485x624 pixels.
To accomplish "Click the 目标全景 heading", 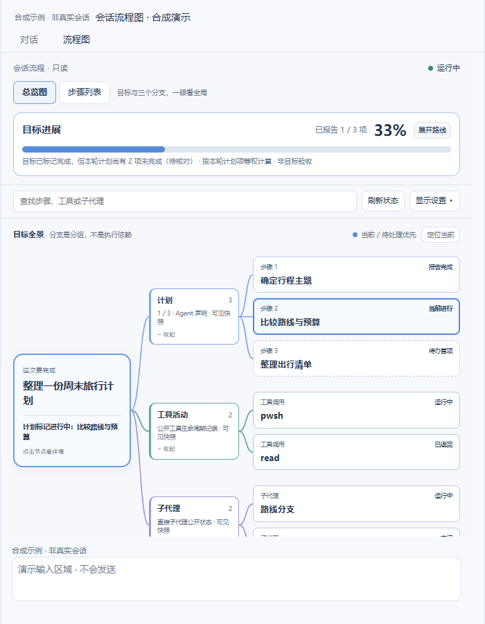I will 28,234.
